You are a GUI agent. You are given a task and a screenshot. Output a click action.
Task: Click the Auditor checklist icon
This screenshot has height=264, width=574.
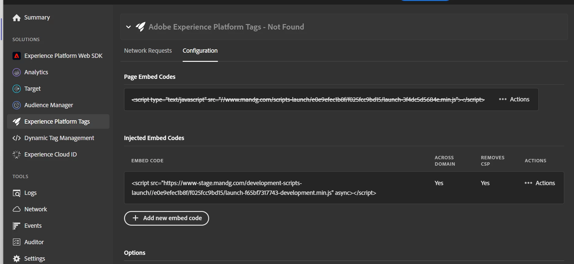16,242
